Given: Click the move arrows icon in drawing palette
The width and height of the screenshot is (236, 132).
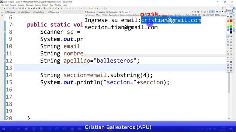Looking at the screenshot, I should [x=228, y=58].
